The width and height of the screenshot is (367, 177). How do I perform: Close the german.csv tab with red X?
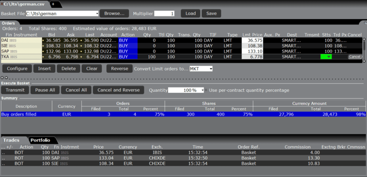[2, 4]
